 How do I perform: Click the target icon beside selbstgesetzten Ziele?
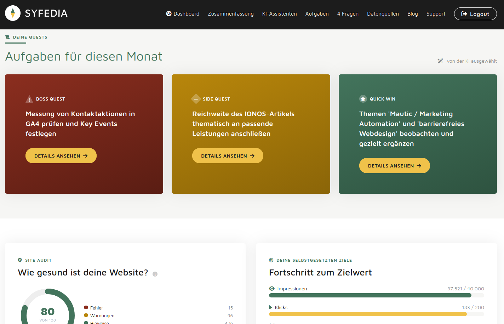(x=271, y=260)
